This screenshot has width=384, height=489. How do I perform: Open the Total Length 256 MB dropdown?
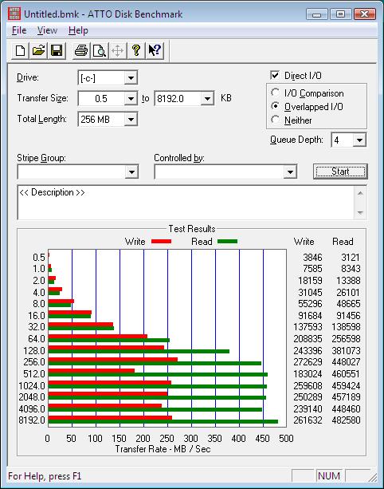click(x=131, y=120)
